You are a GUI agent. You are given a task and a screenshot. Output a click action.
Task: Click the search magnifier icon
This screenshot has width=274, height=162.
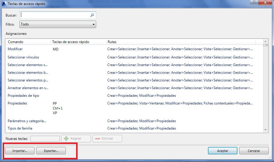92,15
